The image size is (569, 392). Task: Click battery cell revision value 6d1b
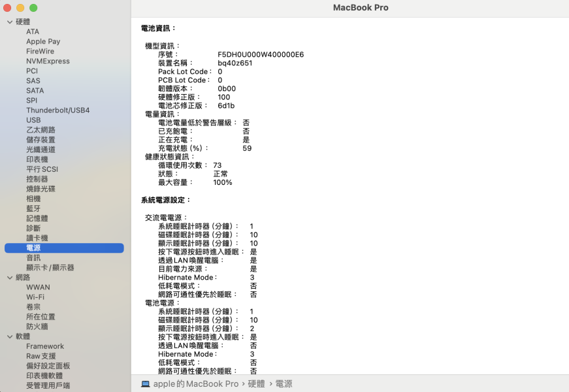(226, 106)
